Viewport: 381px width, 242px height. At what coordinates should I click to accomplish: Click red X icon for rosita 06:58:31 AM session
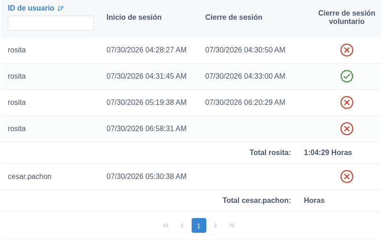click(x=347, y=129)
